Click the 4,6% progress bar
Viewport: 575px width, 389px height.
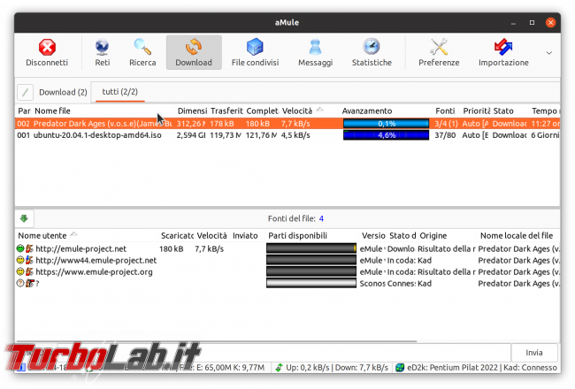pos(386,135)
